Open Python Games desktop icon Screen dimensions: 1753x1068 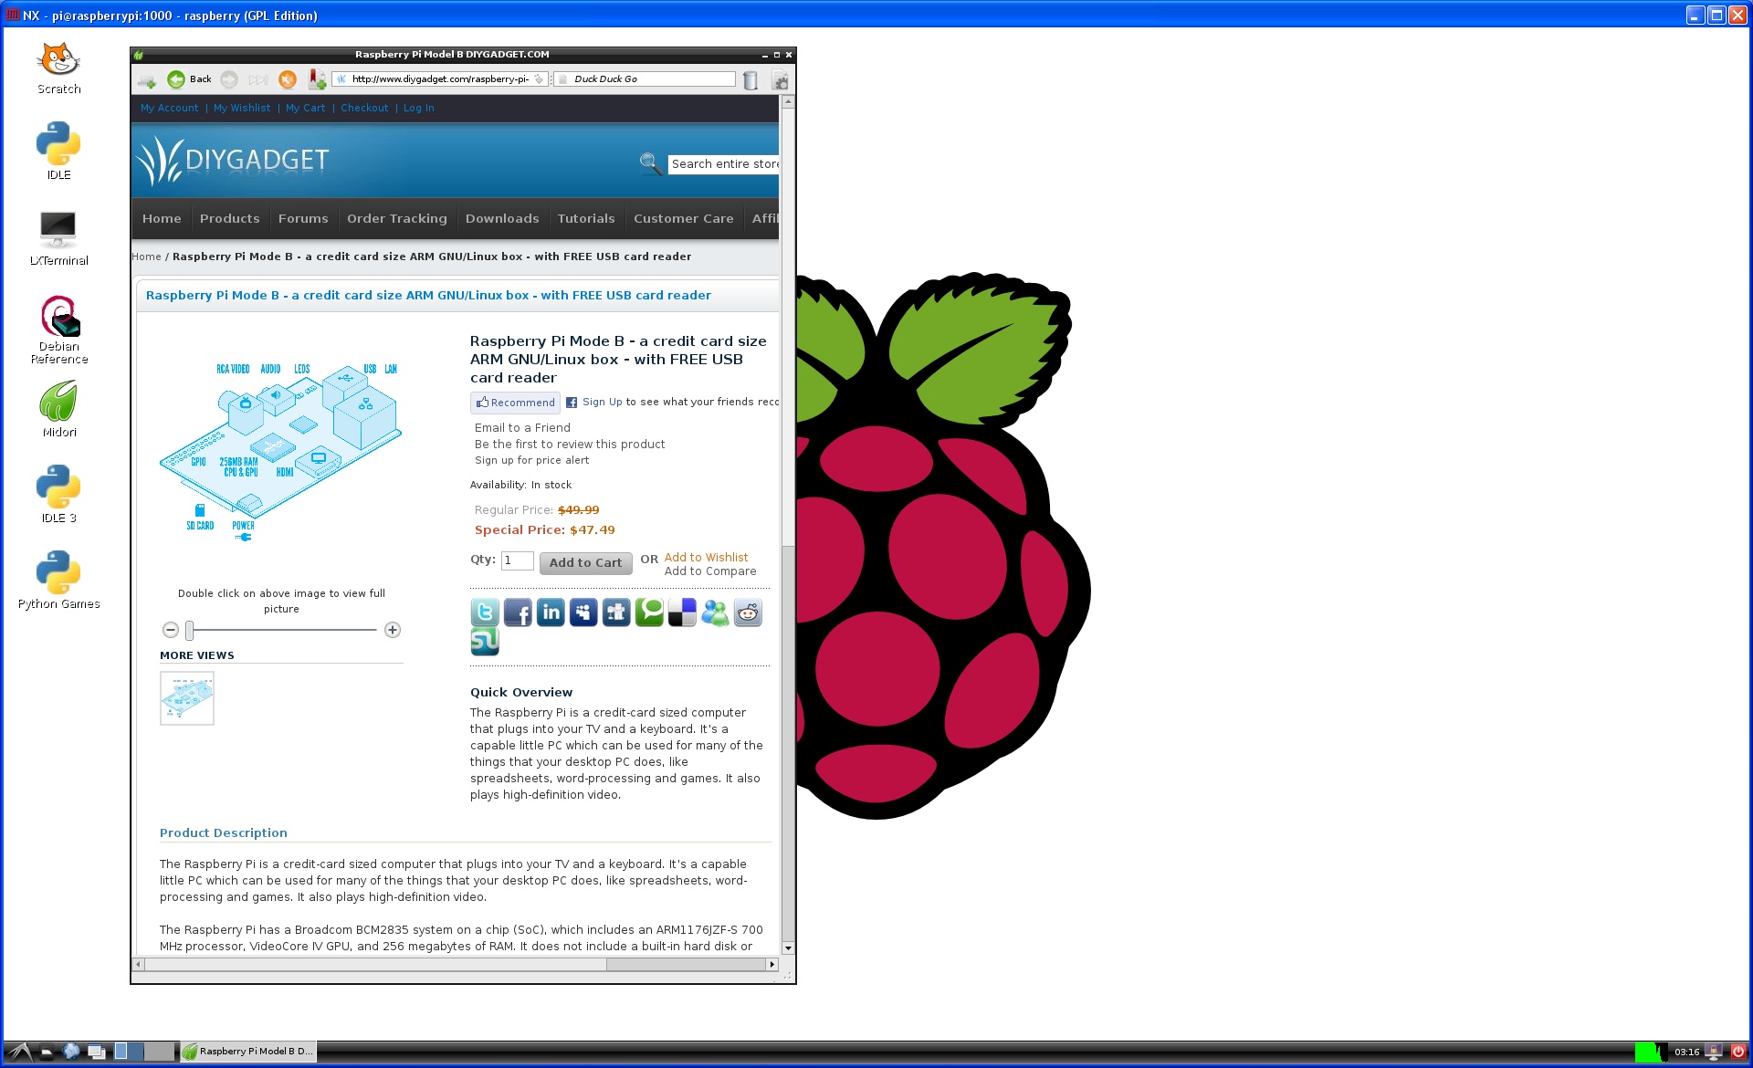[x=58, y=581]
